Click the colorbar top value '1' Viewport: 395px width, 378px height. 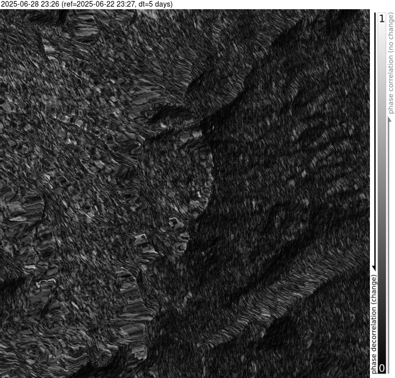coord(382,18)
